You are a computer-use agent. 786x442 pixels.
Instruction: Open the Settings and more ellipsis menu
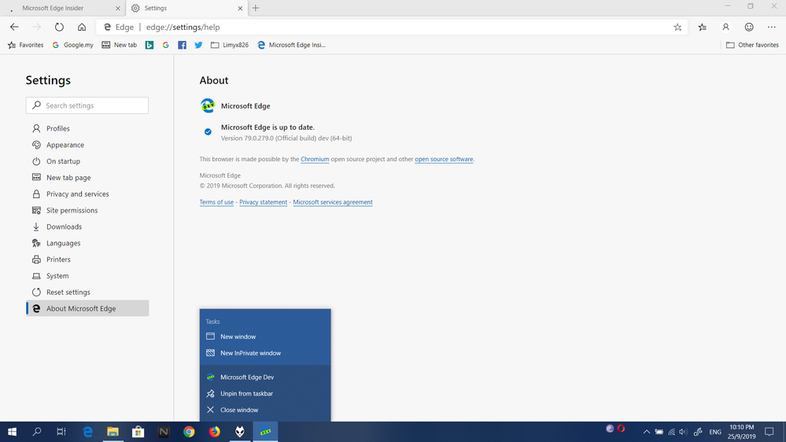(x=772, y=27)
